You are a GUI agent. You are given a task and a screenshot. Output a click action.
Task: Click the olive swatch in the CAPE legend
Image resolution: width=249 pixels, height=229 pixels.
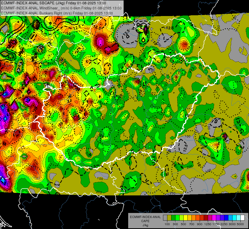(169, 218)
